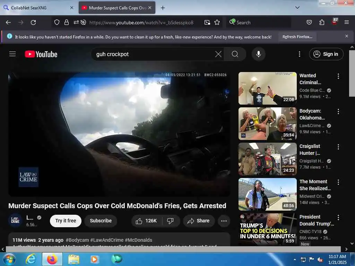Open the Trump's Top 10 Decisions thumbnail
Viewport: 355px width, 266px height.
click(267, 229)
